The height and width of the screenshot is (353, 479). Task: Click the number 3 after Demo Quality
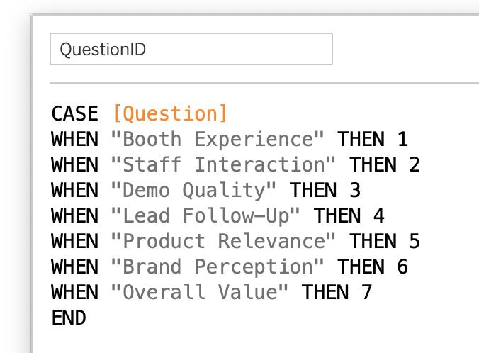pos(355,190)
